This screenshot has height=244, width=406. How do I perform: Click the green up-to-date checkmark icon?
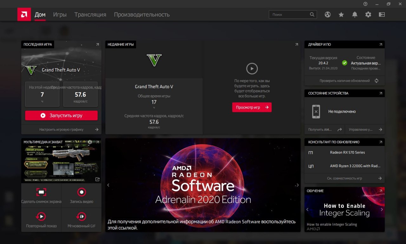(x=344, y=63)
